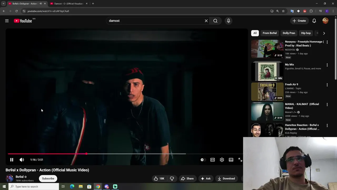Expand the tab search dropdown

[3, 4]
